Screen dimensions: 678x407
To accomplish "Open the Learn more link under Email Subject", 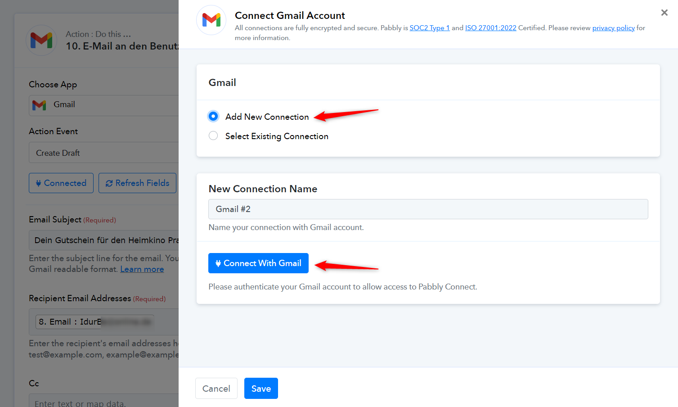I will click(142, 269).
